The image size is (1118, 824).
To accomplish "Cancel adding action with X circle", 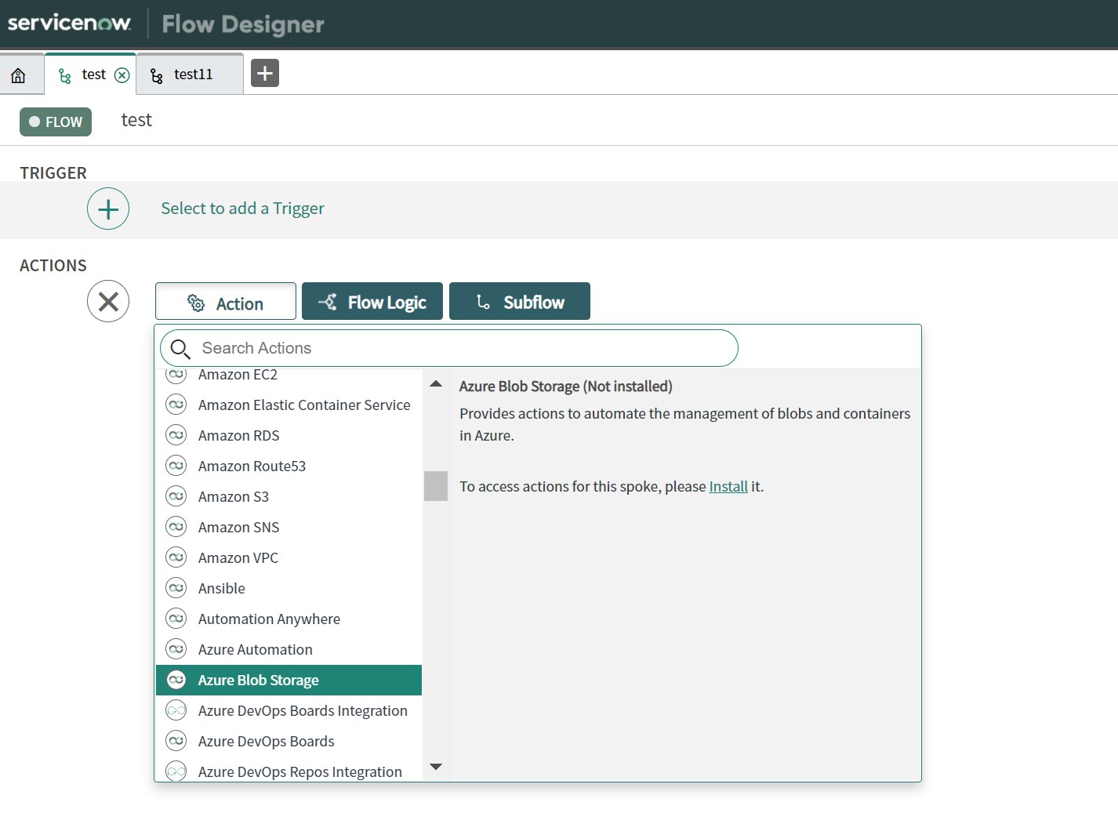I will (108, 301).
